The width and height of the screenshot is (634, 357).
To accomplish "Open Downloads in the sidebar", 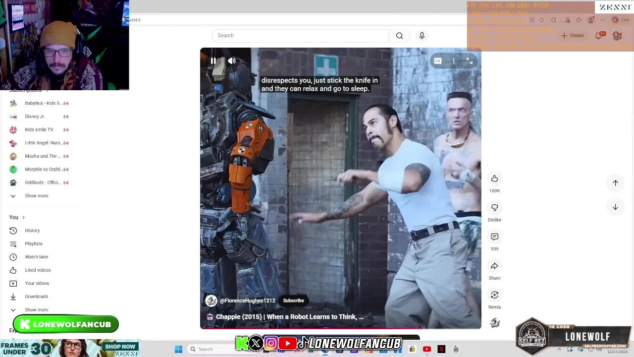I will (36, 297).
